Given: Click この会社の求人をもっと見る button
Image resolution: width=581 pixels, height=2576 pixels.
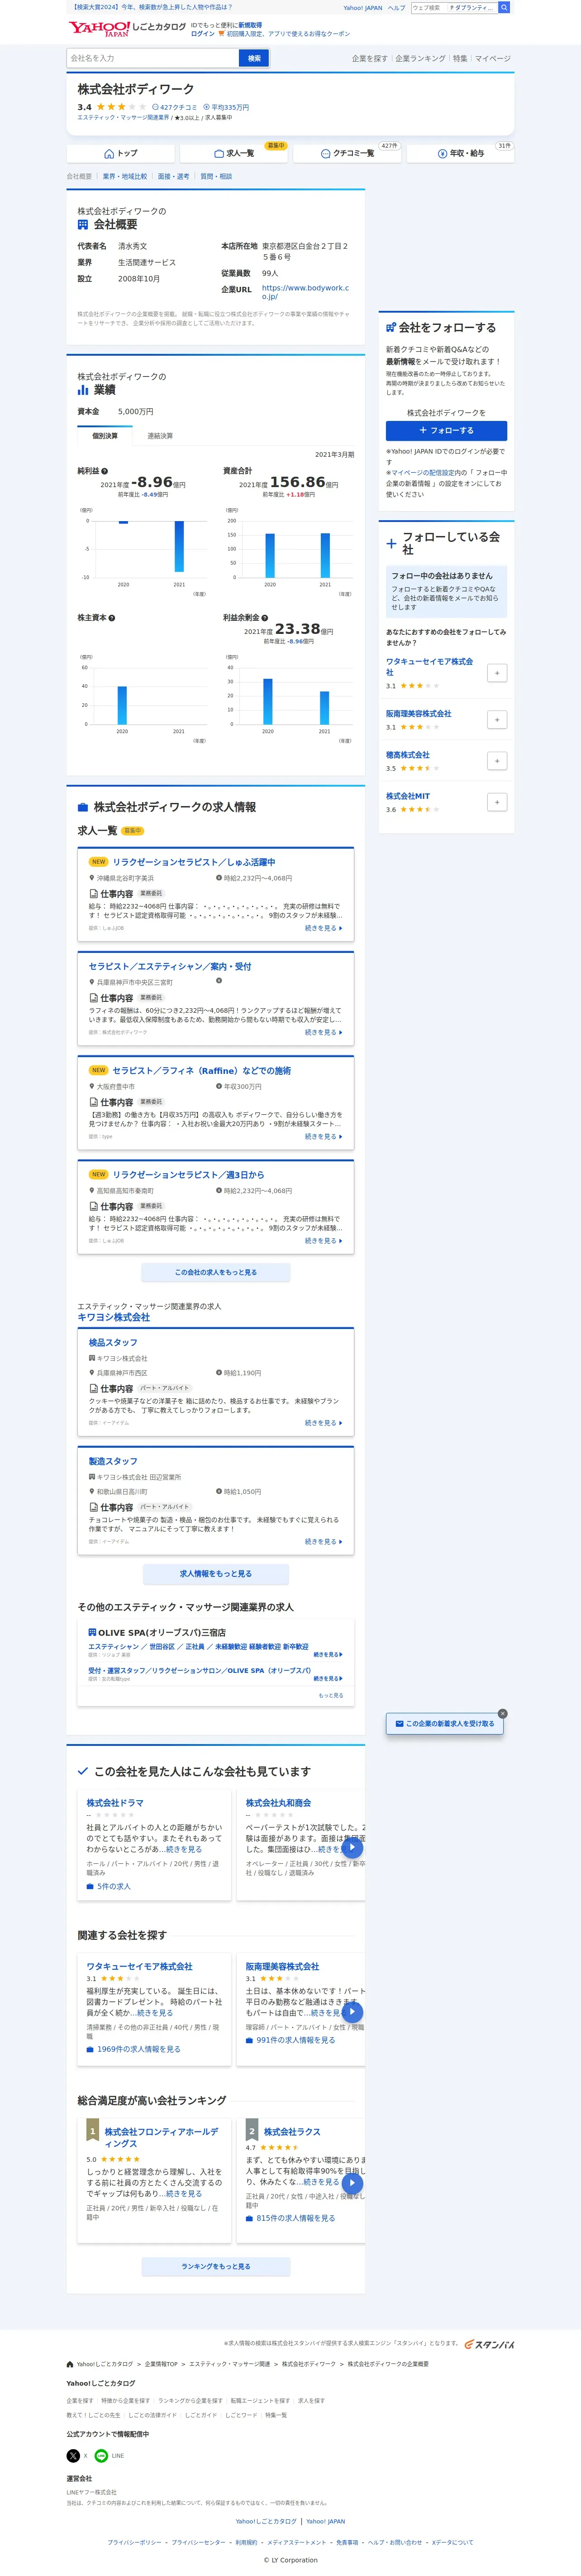Looking at the screenshot, I should tap(216, 1272).
